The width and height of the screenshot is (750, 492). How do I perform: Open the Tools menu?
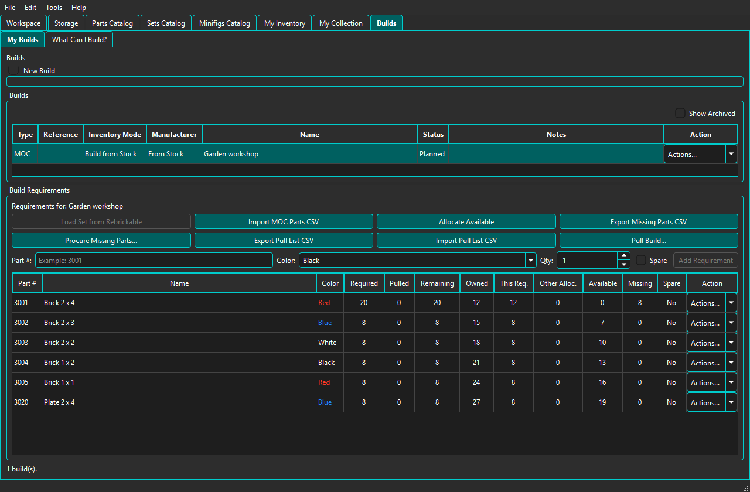point(54,8)
